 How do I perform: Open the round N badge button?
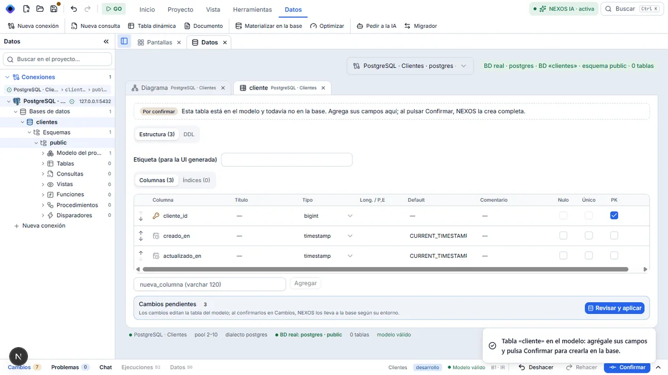pyautogui.click(x=19, y=357)
